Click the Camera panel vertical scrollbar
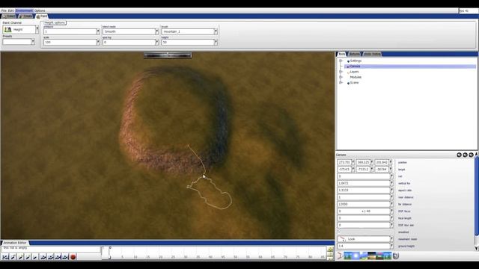 coord(476,196)
